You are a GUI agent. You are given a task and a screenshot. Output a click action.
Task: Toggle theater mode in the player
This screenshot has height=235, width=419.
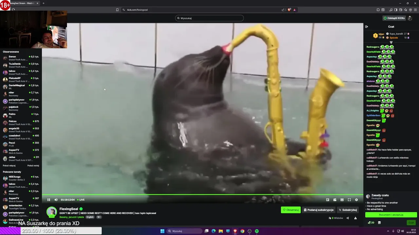[342, 200]
